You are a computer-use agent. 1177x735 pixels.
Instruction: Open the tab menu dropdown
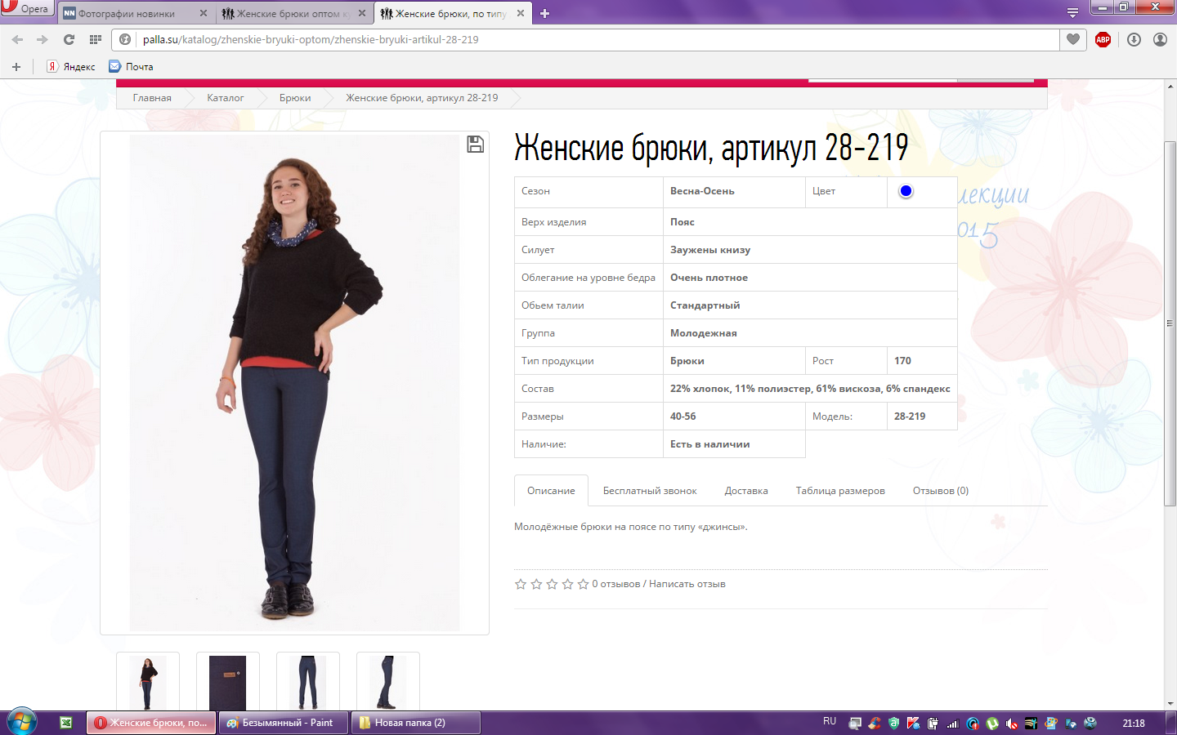[1072, 13]
